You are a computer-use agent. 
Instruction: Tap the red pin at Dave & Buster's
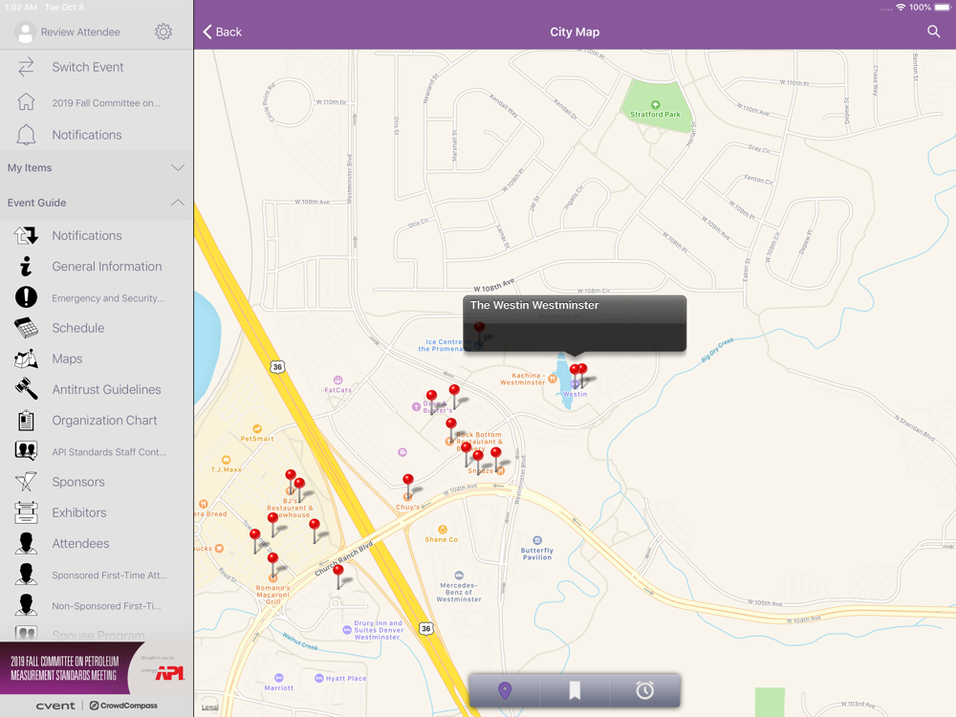pos(432,398)
